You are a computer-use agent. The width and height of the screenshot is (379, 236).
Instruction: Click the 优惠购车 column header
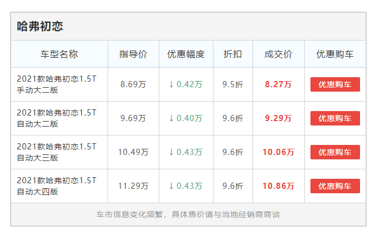(335, 54)
